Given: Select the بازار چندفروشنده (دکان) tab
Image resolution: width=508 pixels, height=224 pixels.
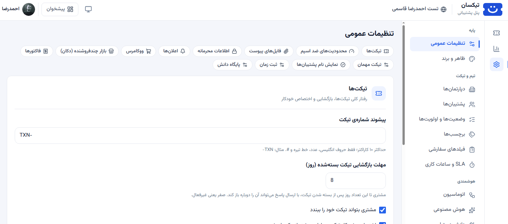Looking at the screenshot, I should point(87,51).
